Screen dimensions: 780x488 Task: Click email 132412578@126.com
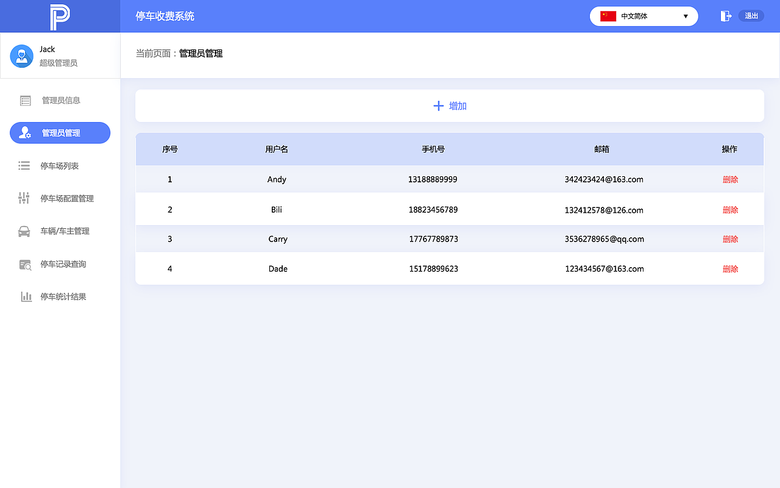(604, 210)
